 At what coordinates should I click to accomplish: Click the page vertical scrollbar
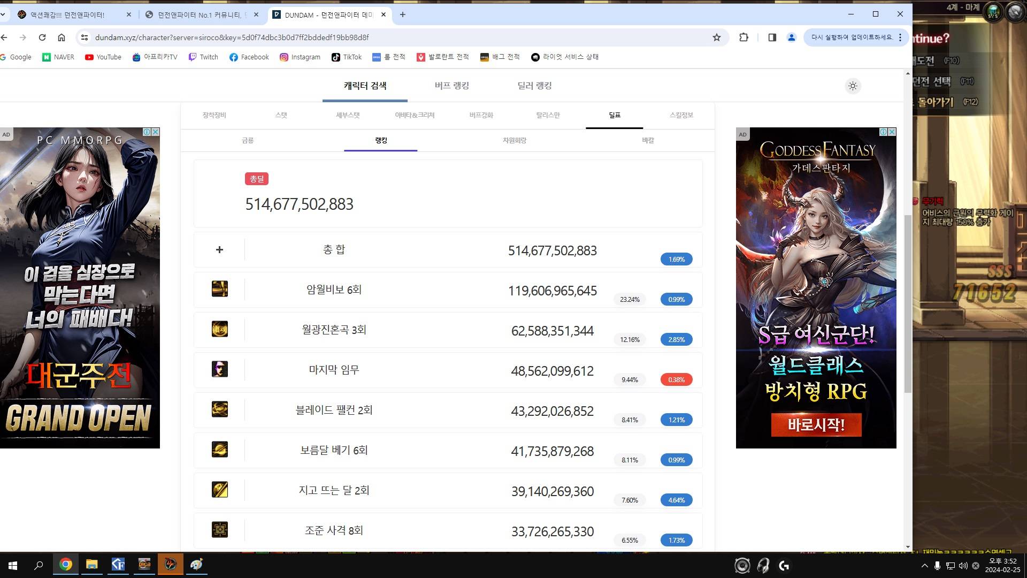point(908,304)
